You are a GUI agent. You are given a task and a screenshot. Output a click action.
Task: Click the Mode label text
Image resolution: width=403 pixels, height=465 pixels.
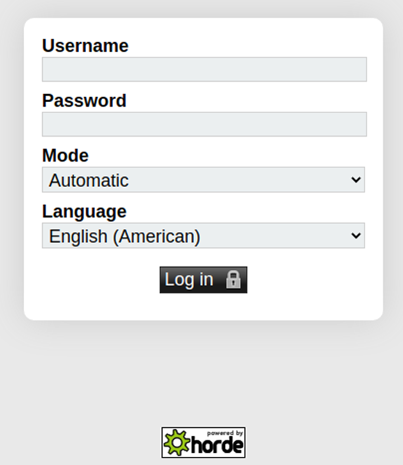[65, 155]
